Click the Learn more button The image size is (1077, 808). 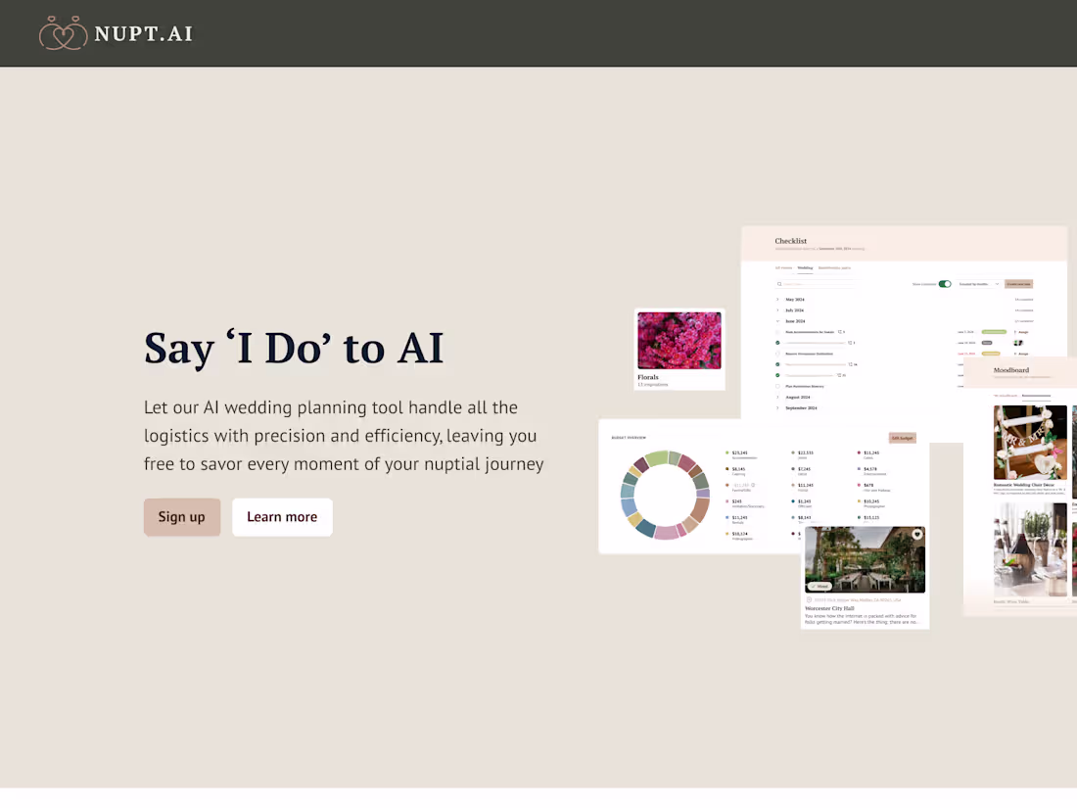[x=282, y=517]
